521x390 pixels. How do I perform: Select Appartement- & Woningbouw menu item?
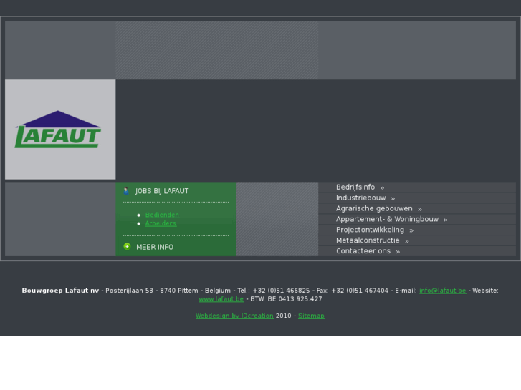tap(387, 219)
